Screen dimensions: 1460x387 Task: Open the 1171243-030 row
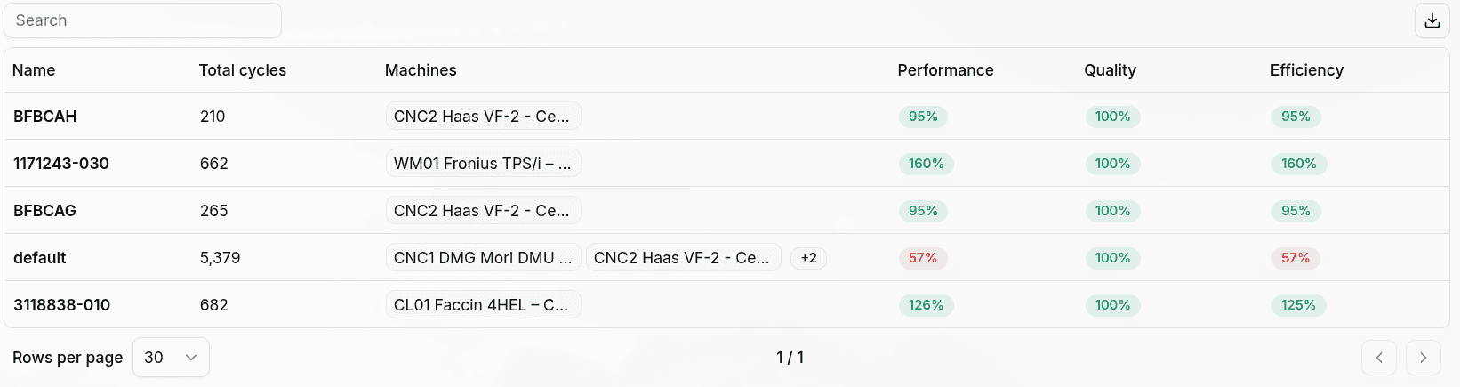(726, 164)
